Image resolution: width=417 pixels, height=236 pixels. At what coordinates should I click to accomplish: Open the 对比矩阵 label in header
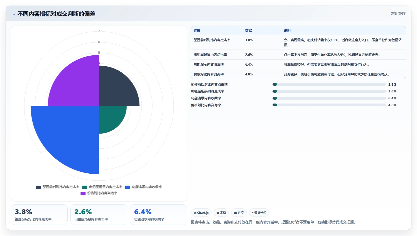pyautogui.click(x=398, y=13)
